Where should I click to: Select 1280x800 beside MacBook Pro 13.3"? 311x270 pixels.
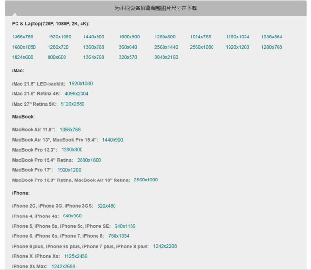coord(72,150)
